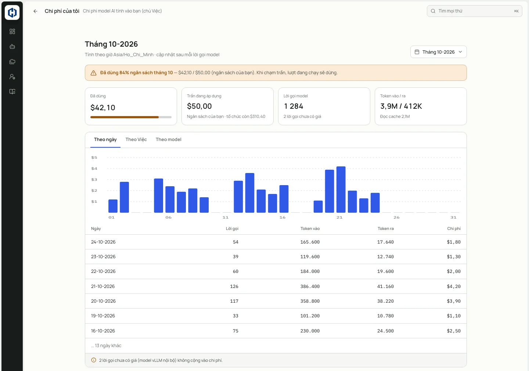The height and width of the screenshot is (371, 529).
Task: Click the info icon in footer note
Action: [94, 360]
